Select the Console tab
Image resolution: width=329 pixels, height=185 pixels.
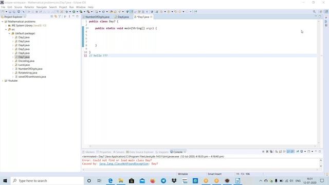click(178, 152)
